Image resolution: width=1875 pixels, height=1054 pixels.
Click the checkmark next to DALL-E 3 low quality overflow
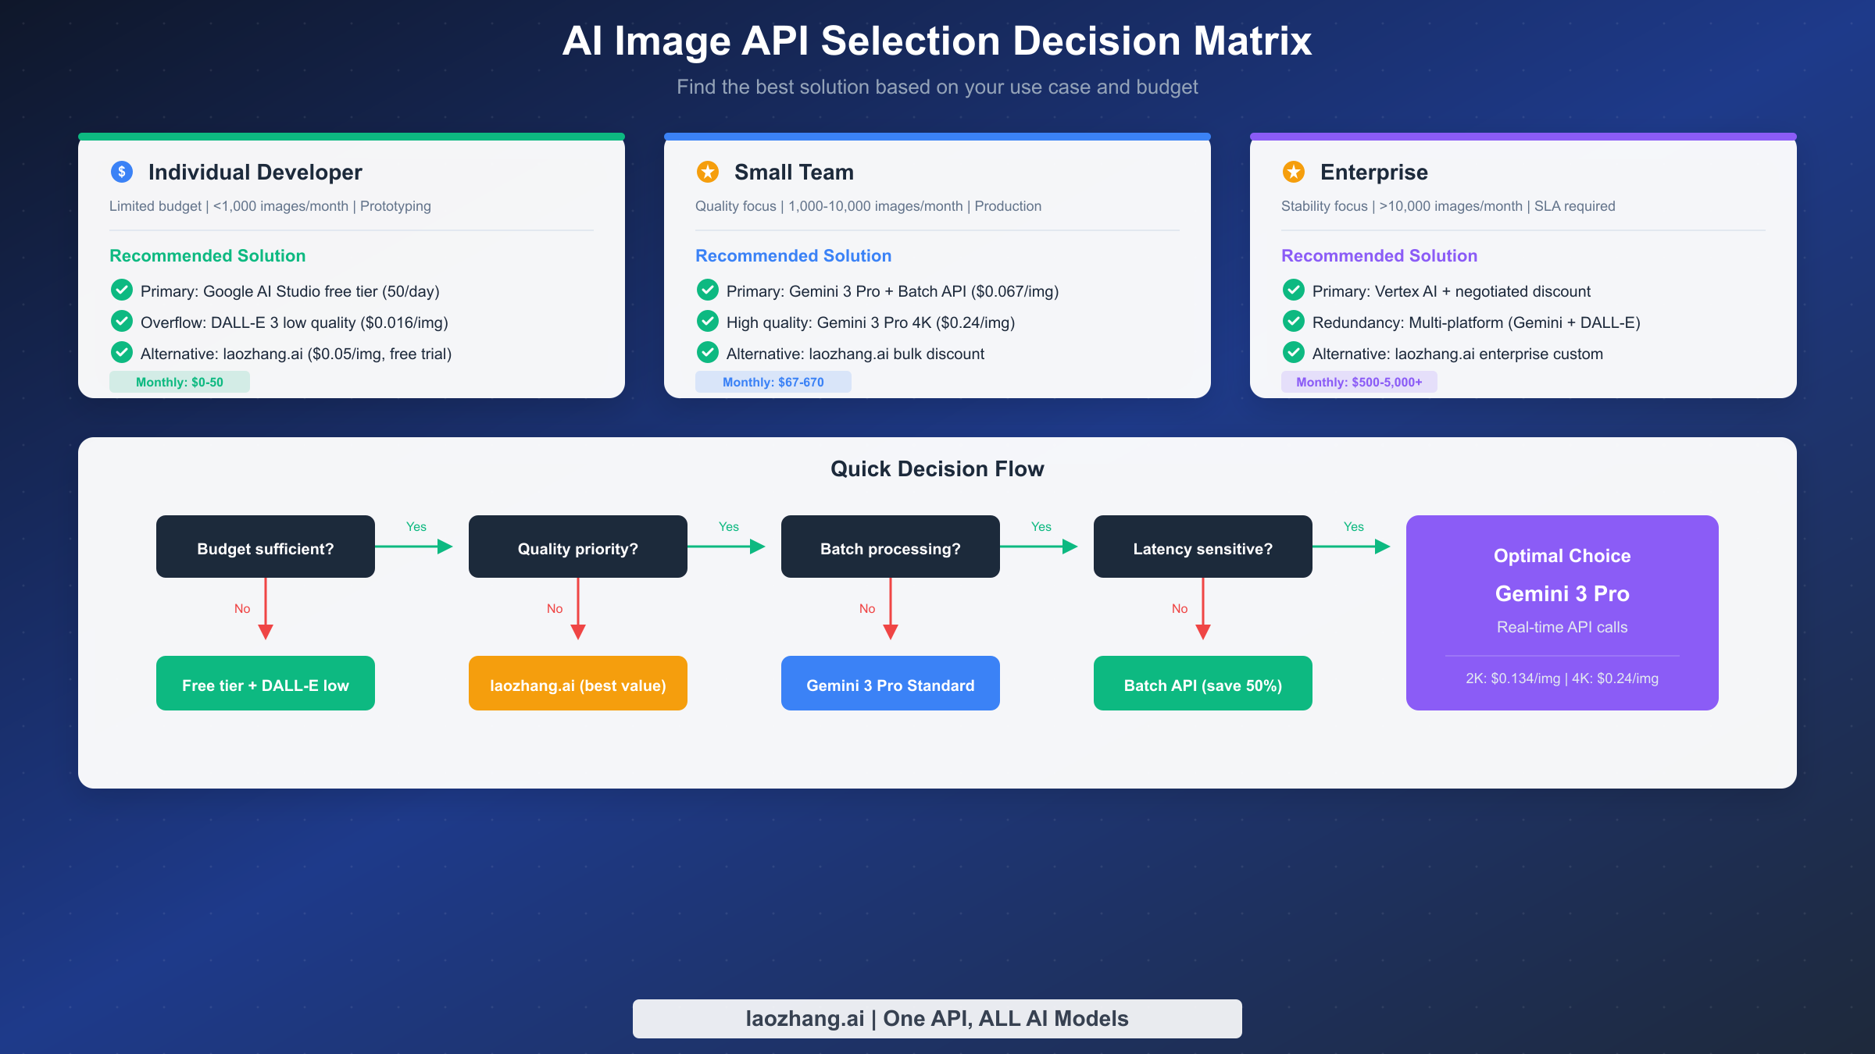121,321
